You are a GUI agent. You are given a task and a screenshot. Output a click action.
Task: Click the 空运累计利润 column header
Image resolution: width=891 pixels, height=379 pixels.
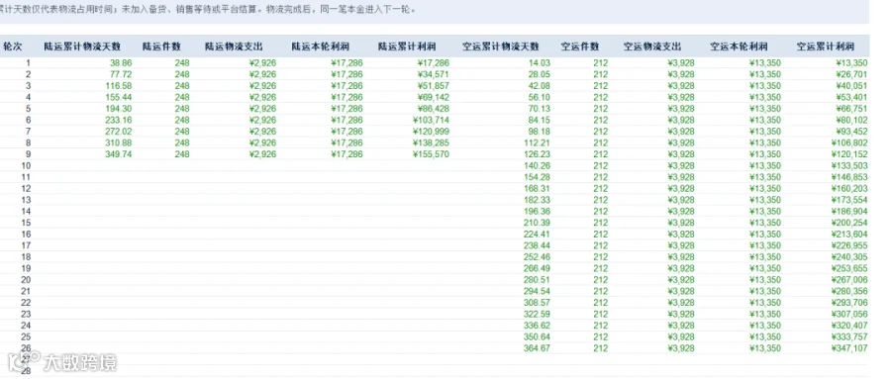pos(825,47)
